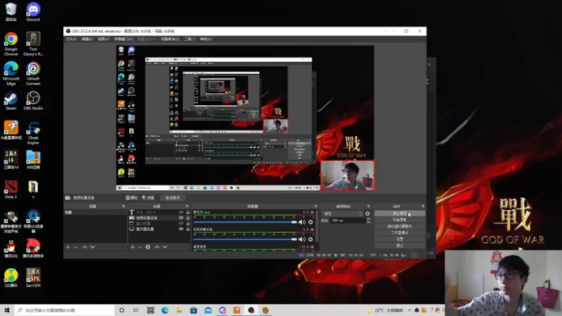Pop out the scene transitions dock icon

(368, 206)
